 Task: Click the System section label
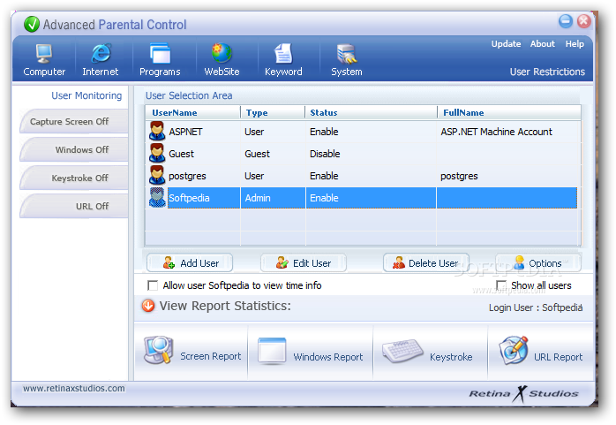[x=347, y=72]
